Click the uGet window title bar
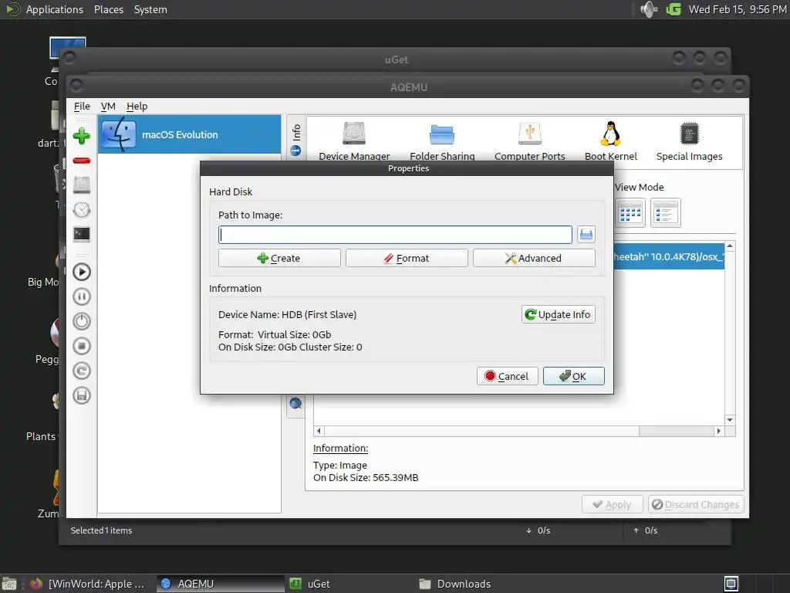The image size is (790, 593). (396, 59)
